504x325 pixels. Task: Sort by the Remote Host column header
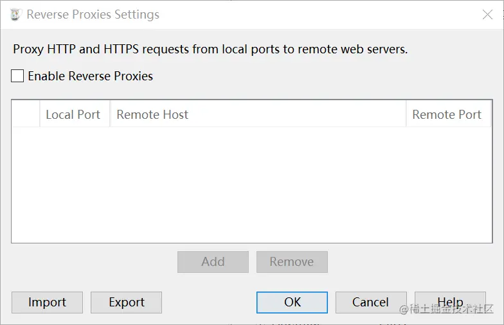tap(258, 114)
